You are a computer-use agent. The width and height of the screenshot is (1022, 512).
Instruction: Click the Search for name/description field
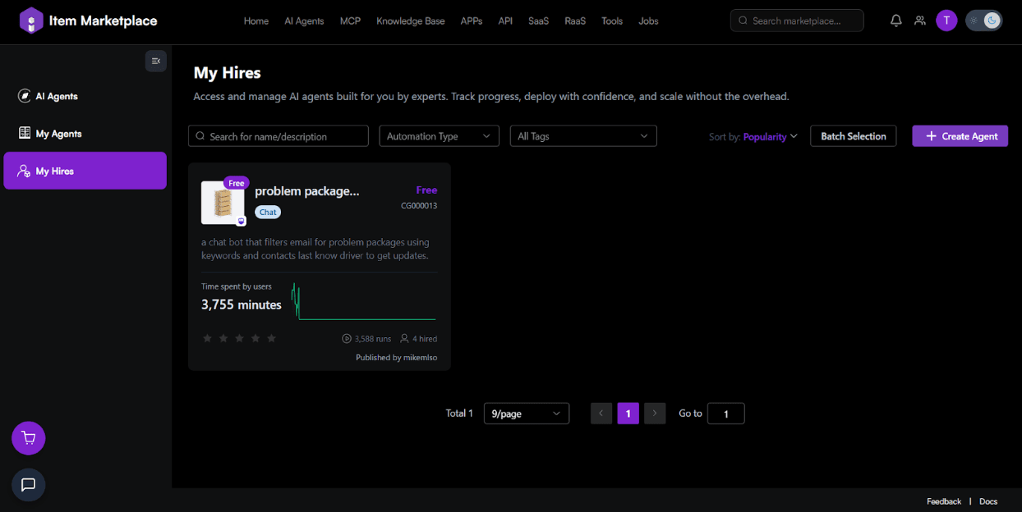(279, 136)
